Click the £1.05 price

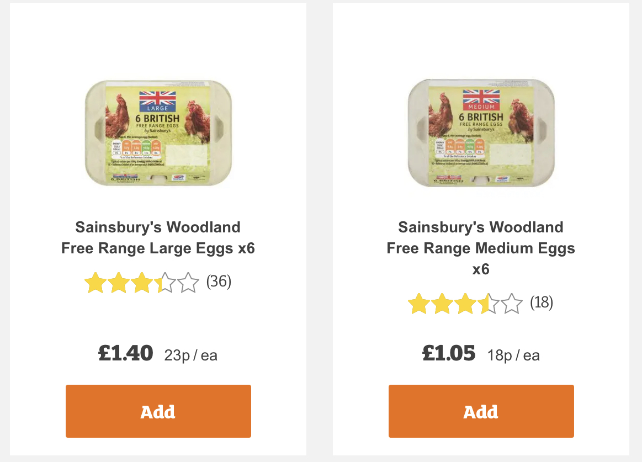coord(448,353)
